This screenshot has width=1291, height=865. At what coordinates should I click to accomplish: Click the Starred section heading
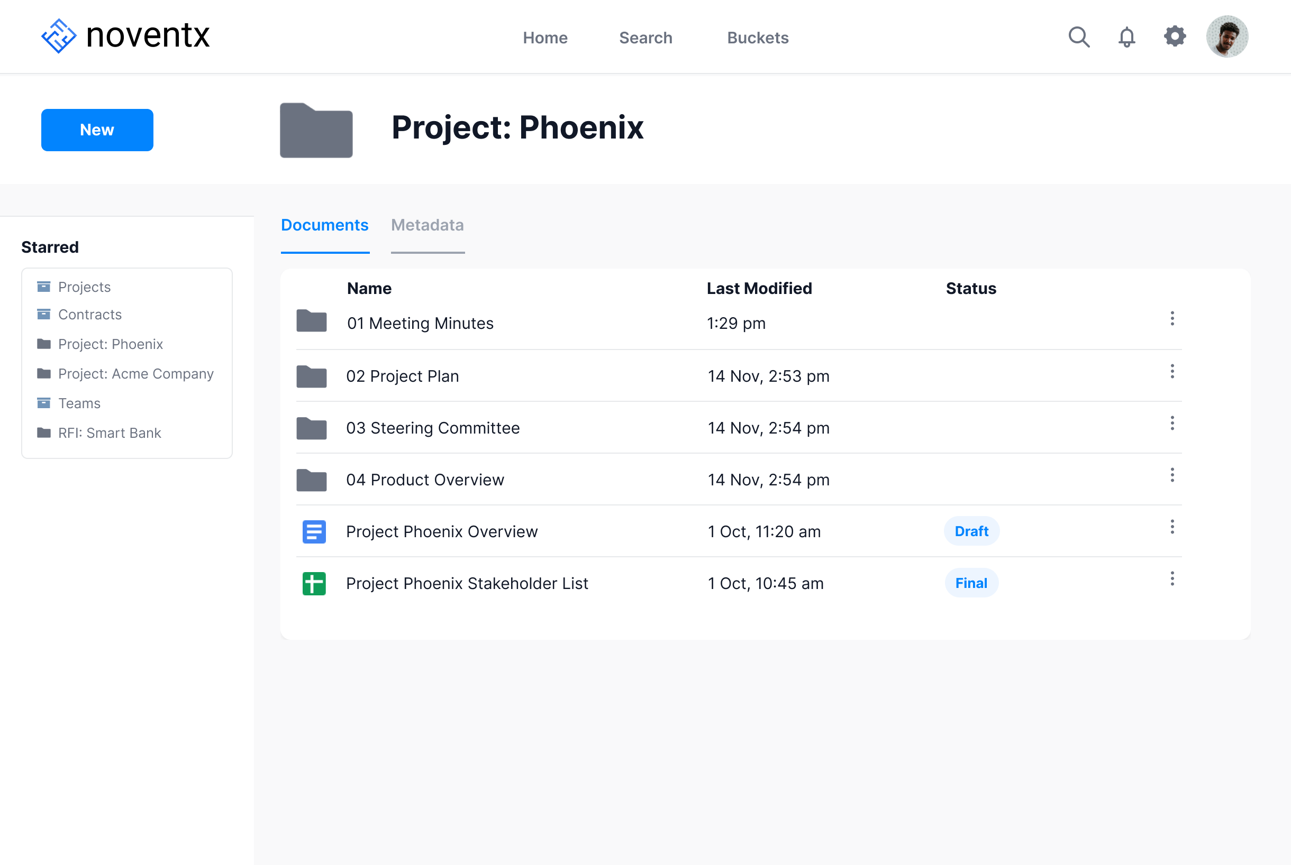tap(50, 247)
